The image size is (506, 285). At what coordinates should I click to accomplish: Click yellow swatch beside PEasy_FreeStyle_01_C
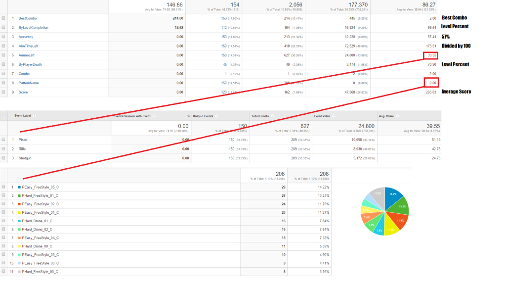19,212
